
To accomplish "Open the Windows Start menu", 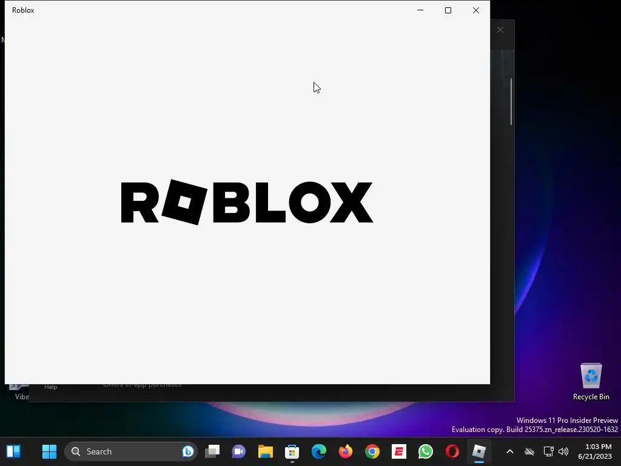I will click(50, 451).
